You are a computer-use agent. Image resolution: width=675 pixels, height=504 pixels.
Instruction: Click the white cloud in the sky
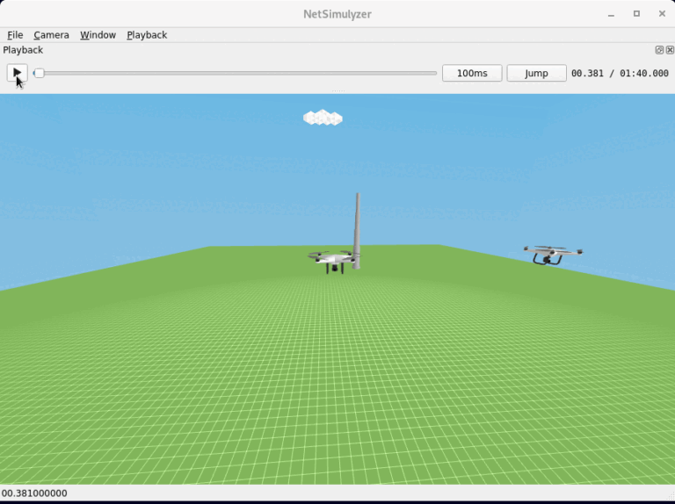tap(323, 118)
